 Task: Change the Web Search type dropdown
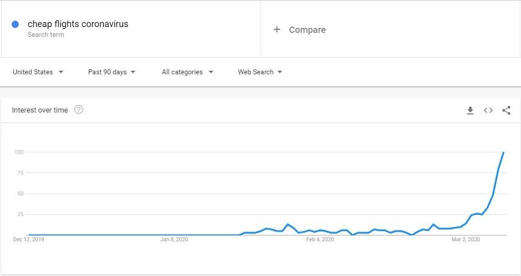[260, 72]
